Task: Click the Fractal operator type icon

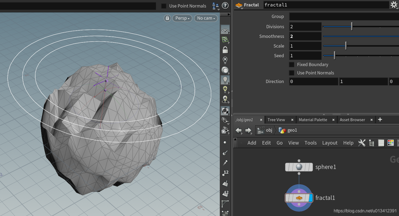Action: [x=239, y=5]
